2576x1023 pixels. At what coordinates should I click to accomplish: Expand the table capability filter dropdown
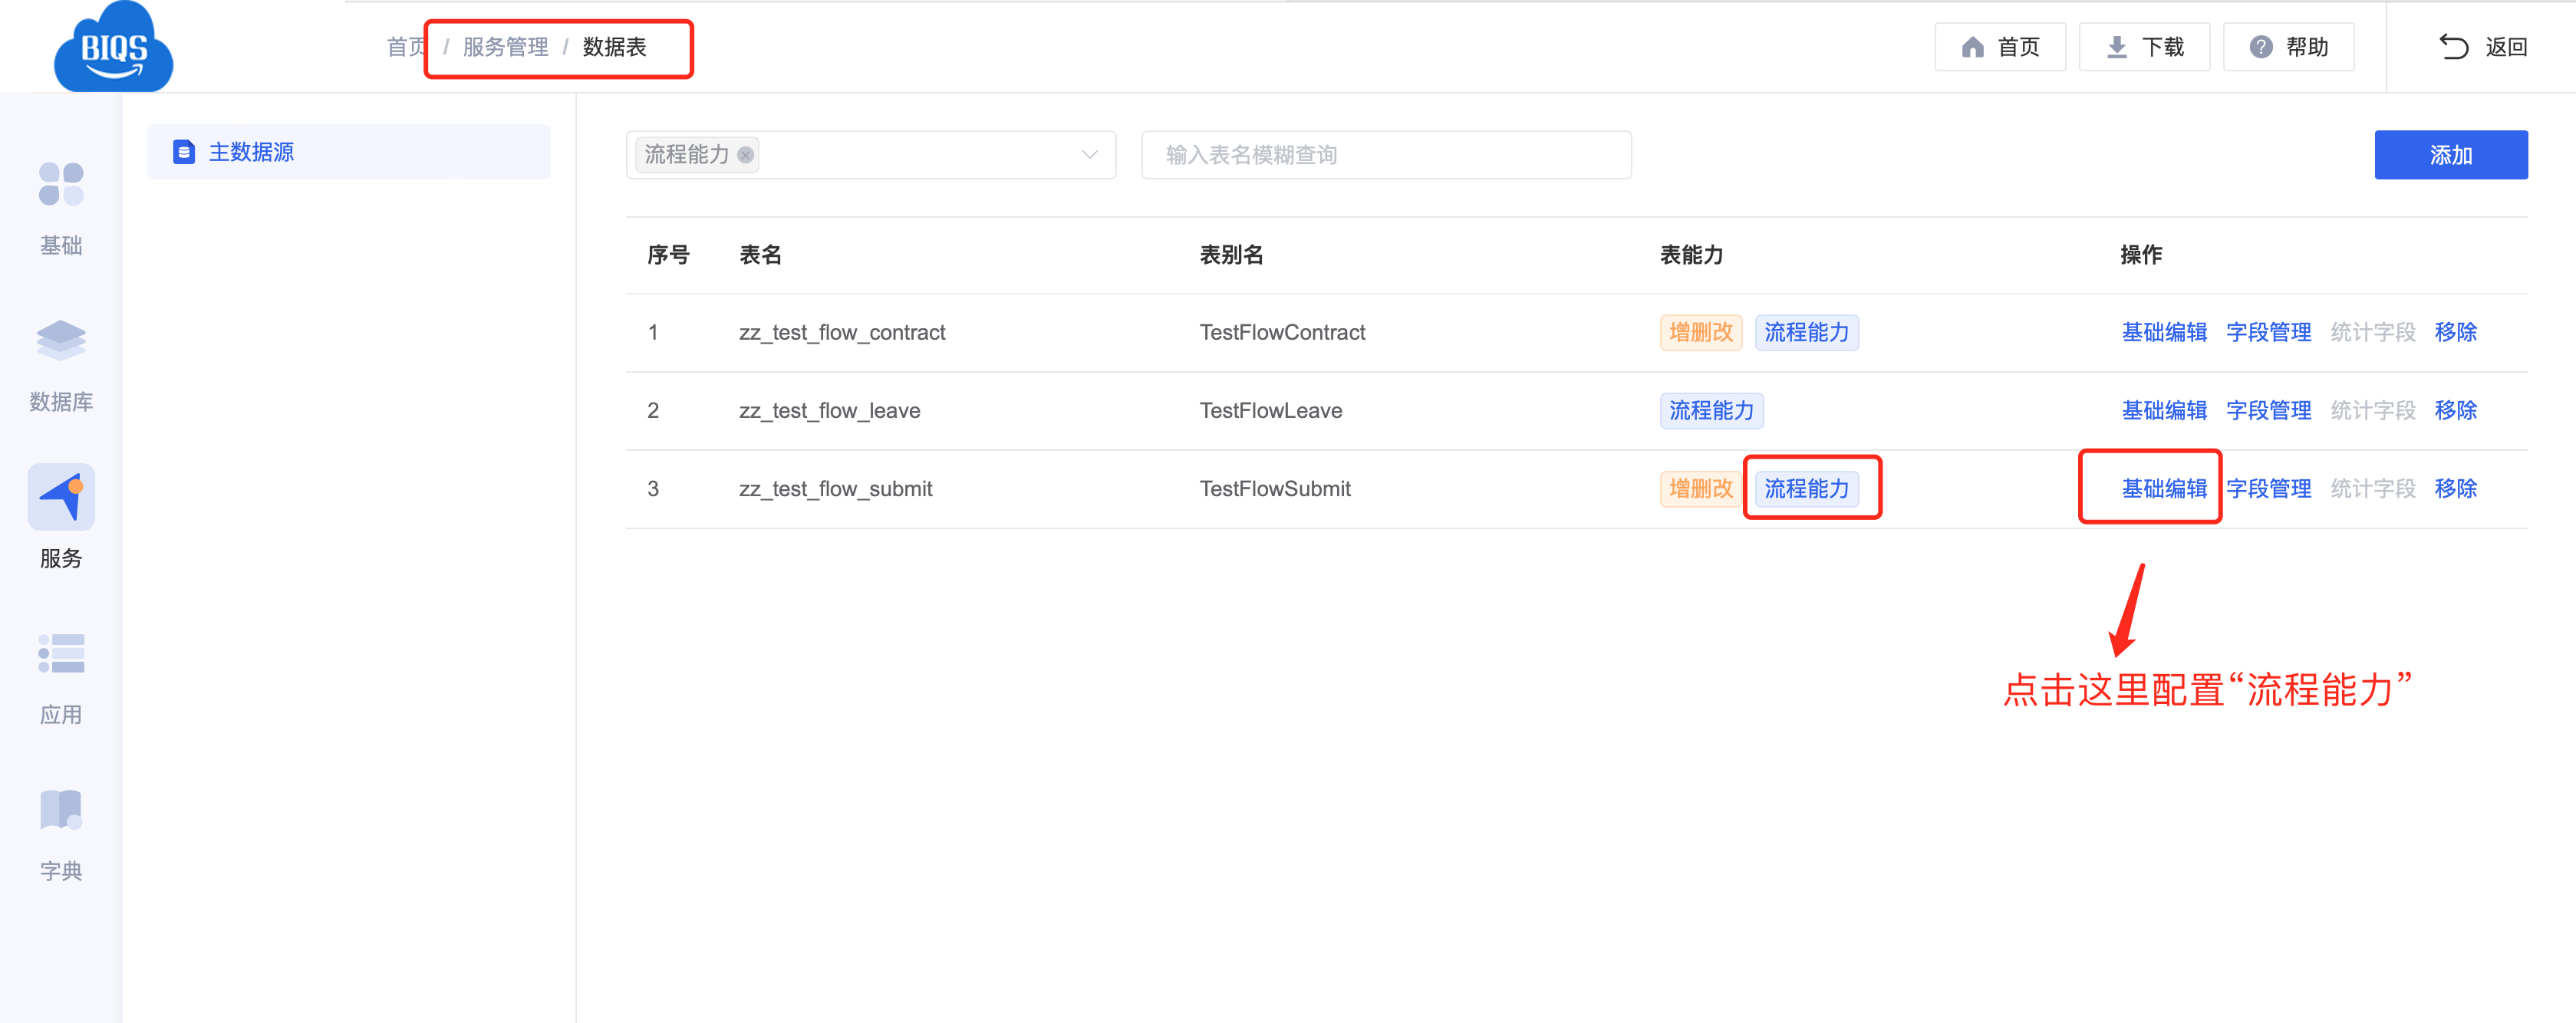click(x=1090, y=155)
